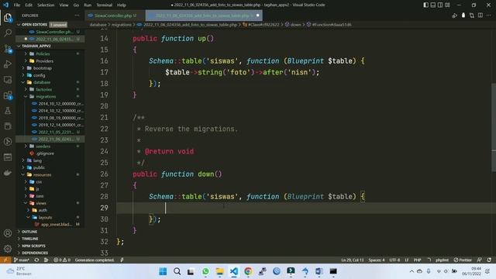496x279 pixels.
Task: Expand the NPM Scripts section
Action: pos(33,246)
